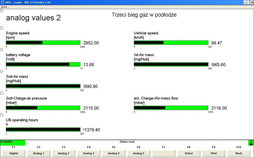
Task: Click the Soll-Air mass value !890.90
Action: coord(91,86)
